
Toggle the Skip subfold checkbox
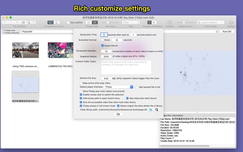pyautogui.click(x=68, y=23)
